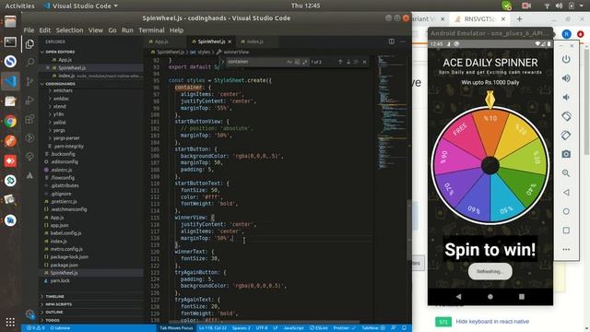
Task: Open the Explorer view in activity bar
Action: (x=29, y=44)
